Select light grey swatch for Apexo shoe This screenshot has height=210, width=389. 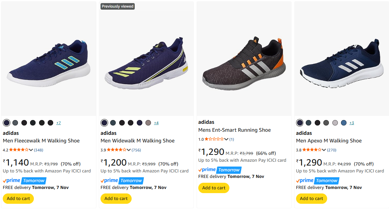[335, 123]
